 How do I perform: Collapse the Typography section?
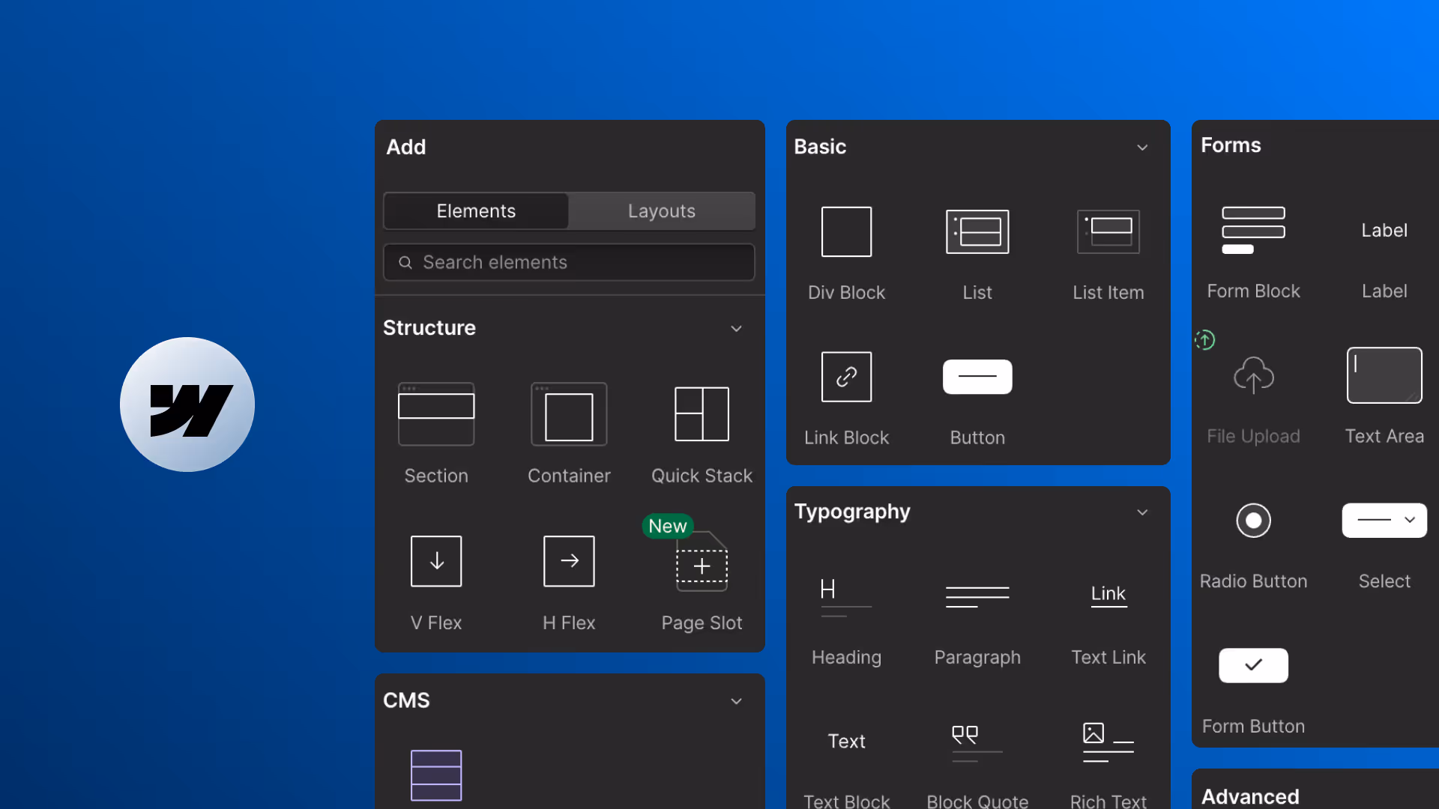(1142, 512)
